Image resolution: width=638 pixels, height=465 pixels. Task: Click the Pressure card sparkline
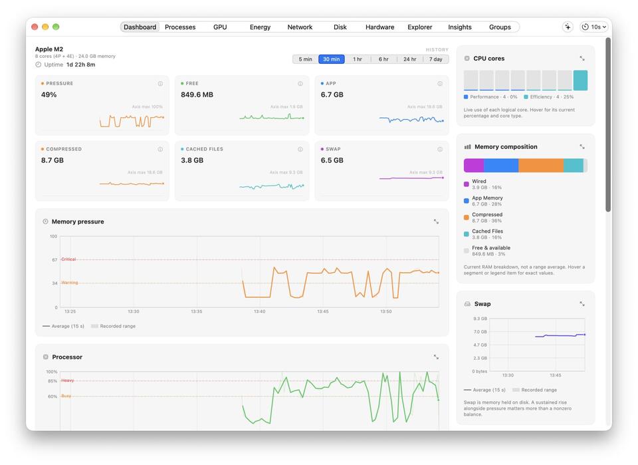point(132,121)
